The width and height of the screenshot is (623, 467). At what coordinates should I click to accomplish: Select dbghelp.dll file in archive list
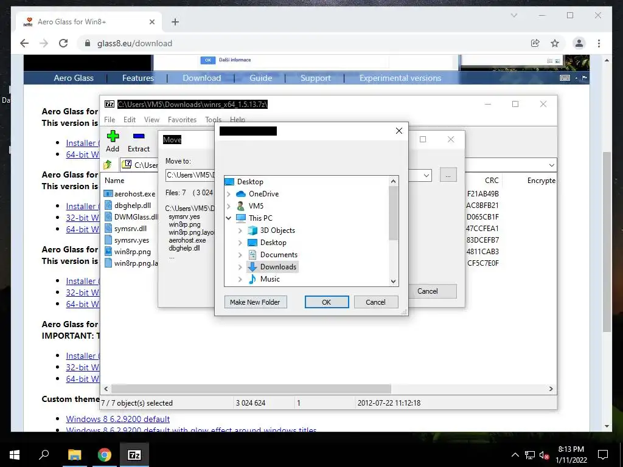(x=128, y=206)
